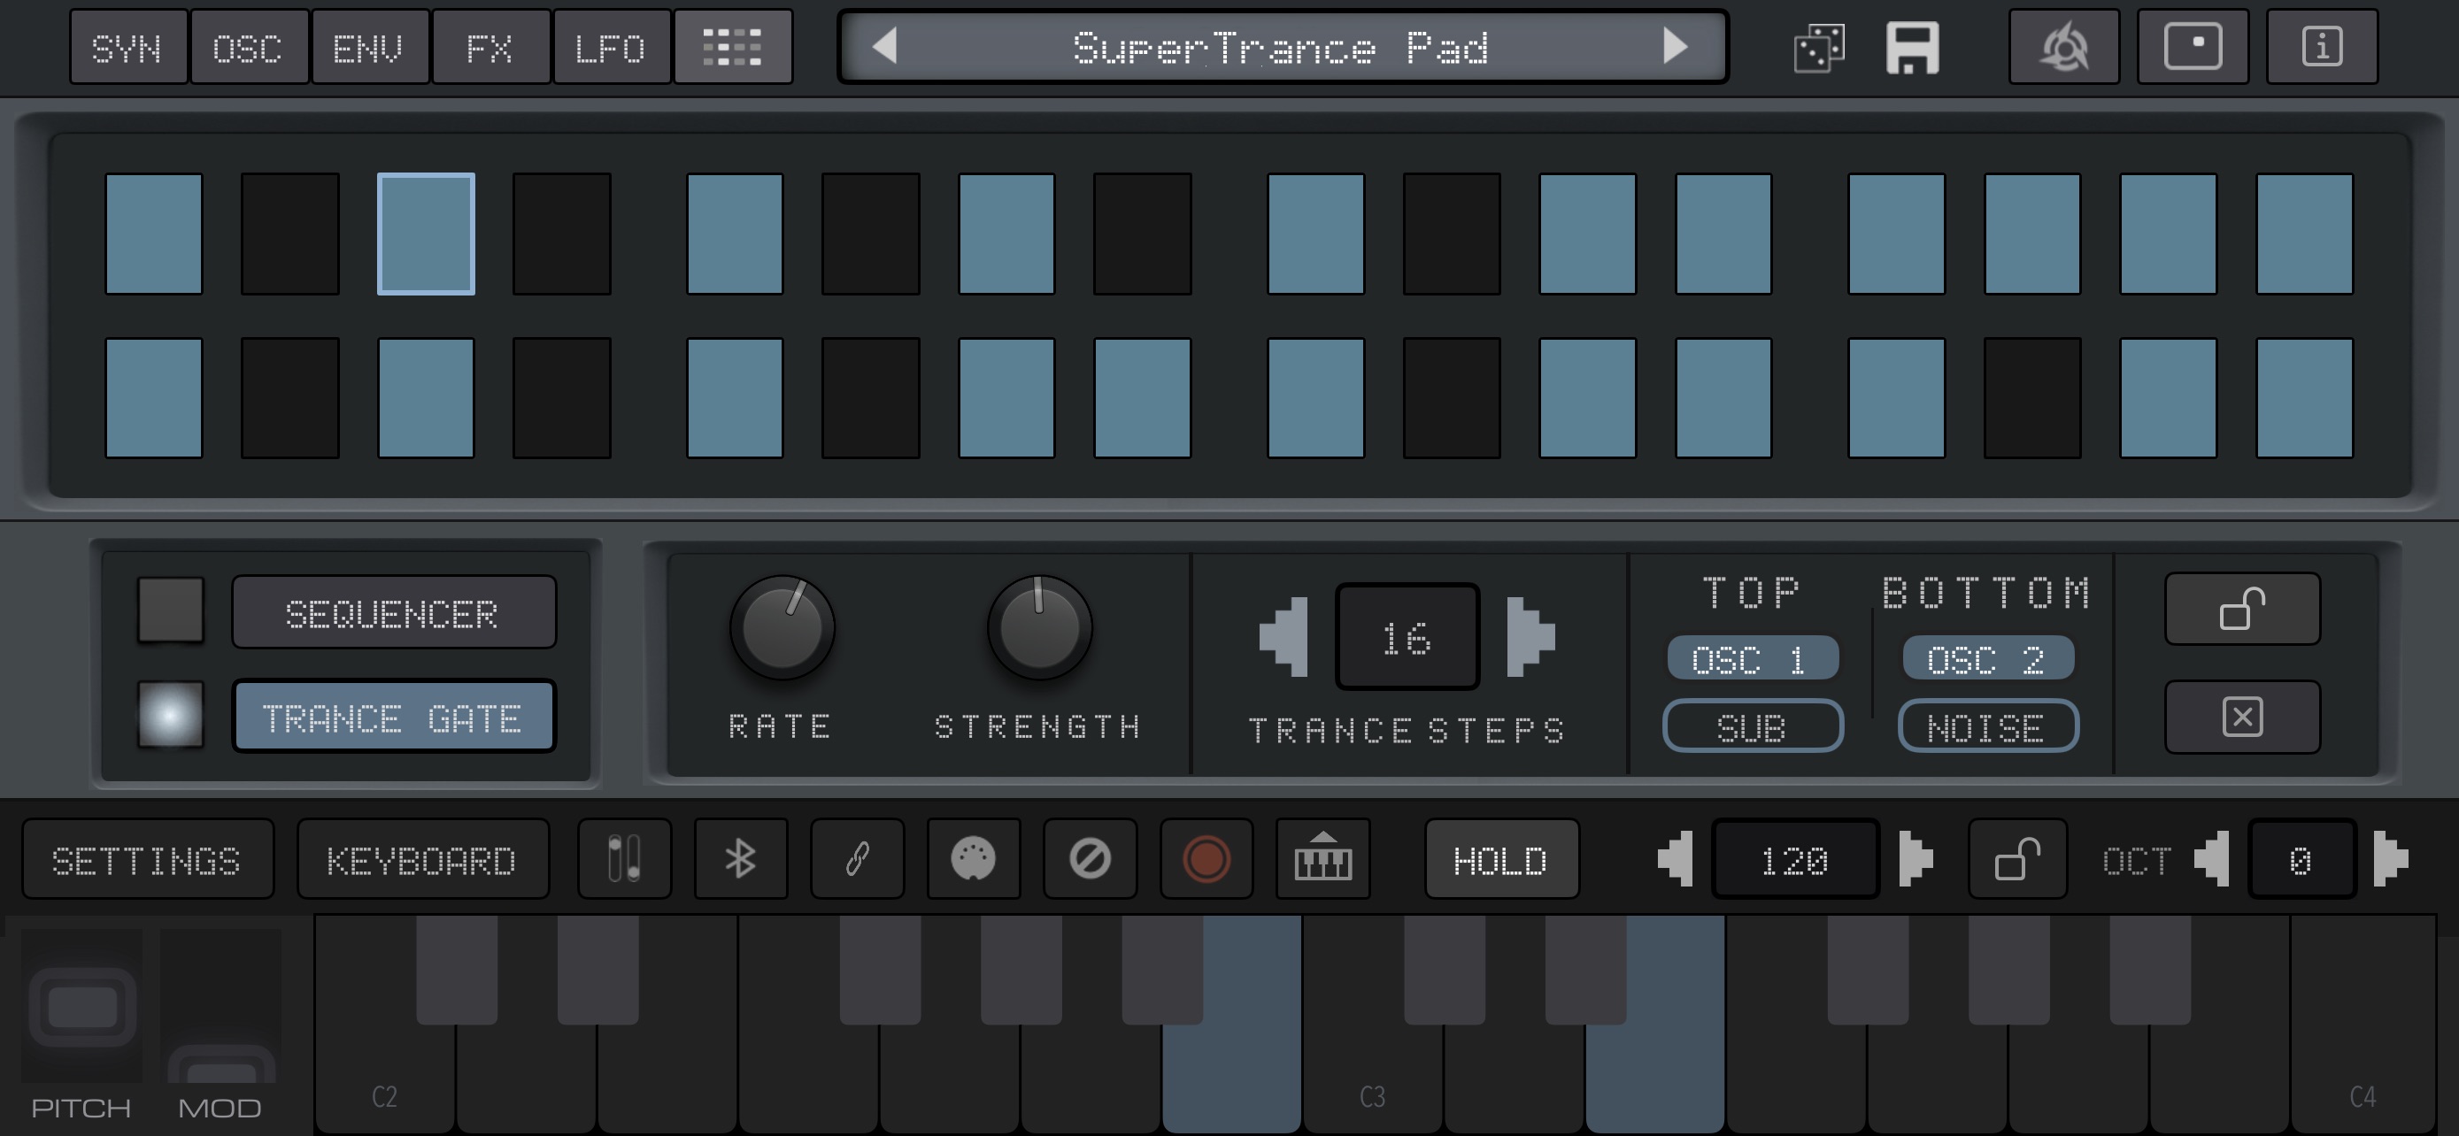Toggle bottom row step 6
The height and width of the screenshot is (1136, 2459).
point(871,398)
